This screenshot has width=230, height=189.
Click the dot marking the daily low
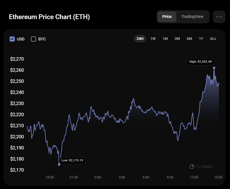(x=59, y=164)
